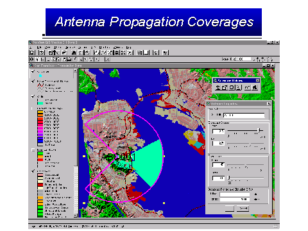Enable the unchecked theme with the green-orange-red legend
This screenshot has height=231, width=308.
(x=33, y=150)
